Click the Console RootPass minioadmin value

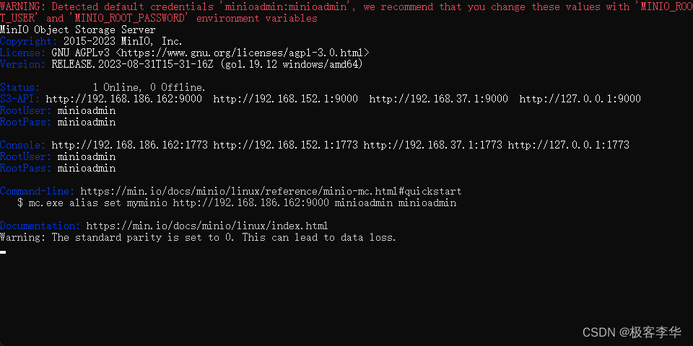(x=87, y=168)
